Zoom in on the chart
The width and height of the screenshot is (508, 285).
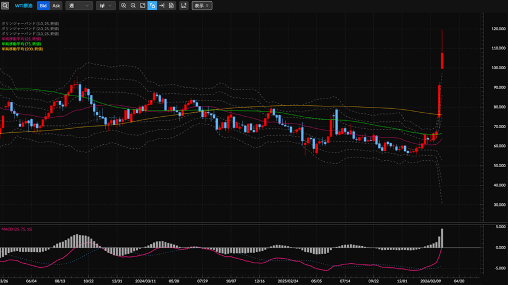point(123,6)
